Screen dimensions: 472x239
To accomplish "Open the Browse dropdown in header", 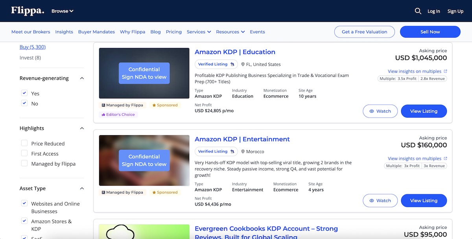I will (x=63, y=11).
